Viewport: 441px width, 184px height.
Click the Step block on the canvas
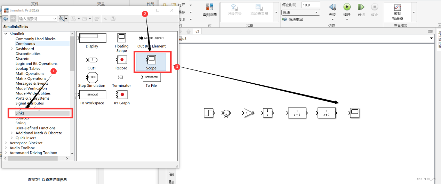click(x=208, y=113)
